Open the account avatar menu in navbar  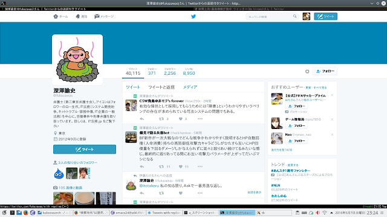tap(307, 16)
